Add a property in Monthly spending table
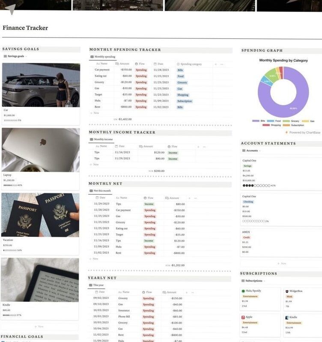The width and height of the screenshot is (322, 342). click(x=216, y=64)
